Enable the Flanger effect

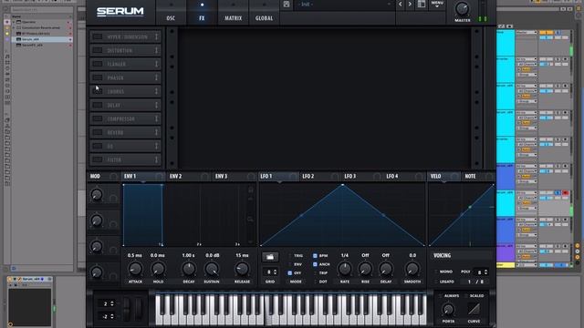98,64
